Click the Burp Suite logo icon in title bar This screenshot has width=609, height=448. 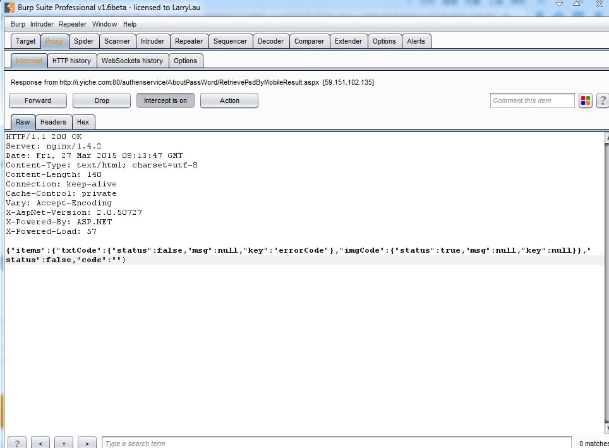tap(9, 8)
